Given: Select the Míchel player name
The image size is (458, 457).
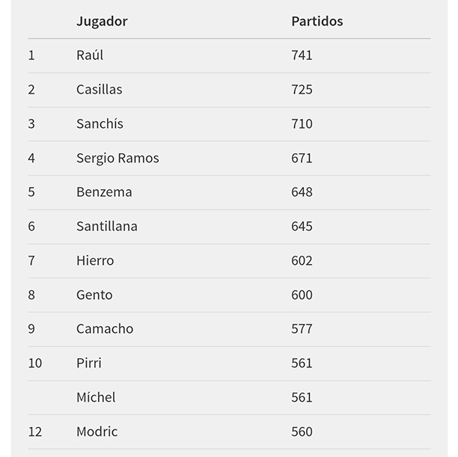Looking at the screenshot, I should click(x=96, y=398).
